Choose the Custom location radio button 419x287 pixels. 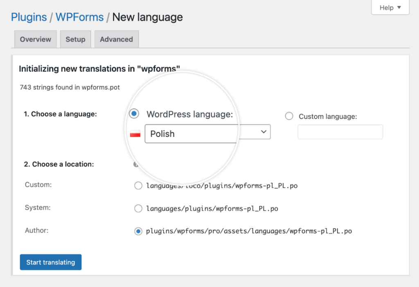pyautogui.click(x=138, y=185)
